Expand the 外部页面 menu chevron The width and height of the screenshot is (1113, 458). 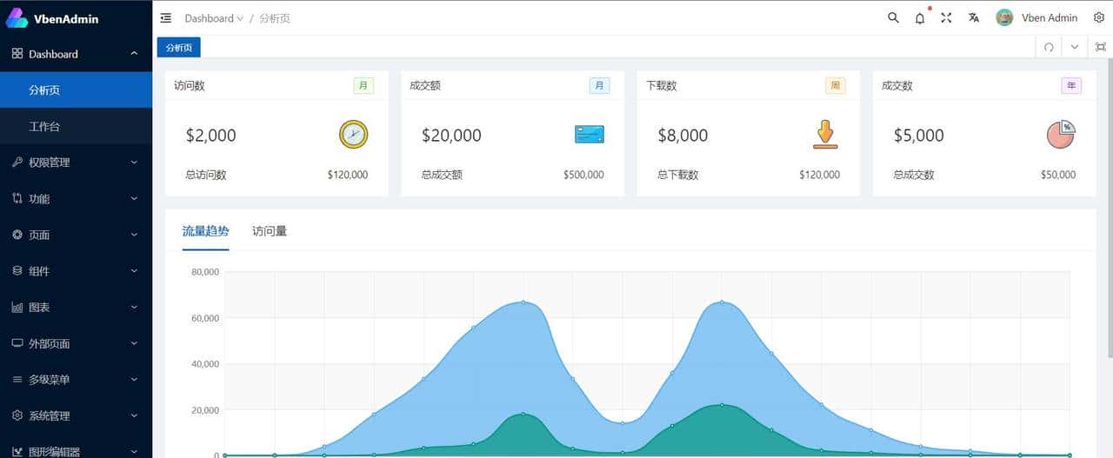tap(134, 343)
